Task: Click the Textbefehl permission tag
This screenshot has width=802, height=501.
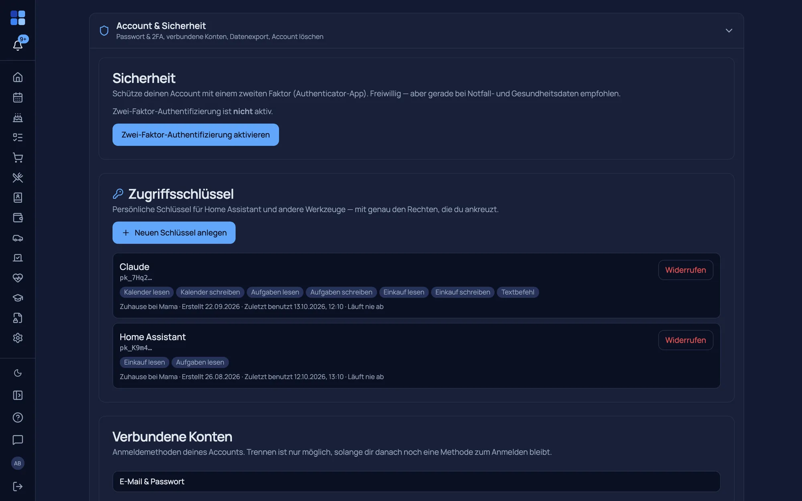Action: coord(518,292)
